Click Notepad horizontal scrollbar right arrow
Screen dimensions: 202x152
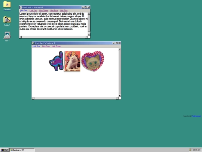(86, 37)
